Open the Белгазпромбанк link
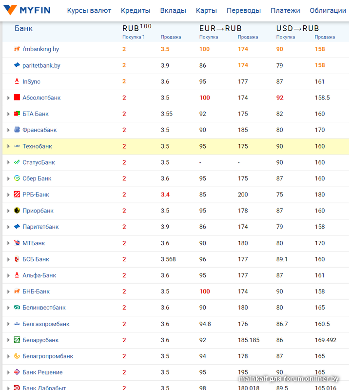The image size is (350, 390). coord(46,324)
